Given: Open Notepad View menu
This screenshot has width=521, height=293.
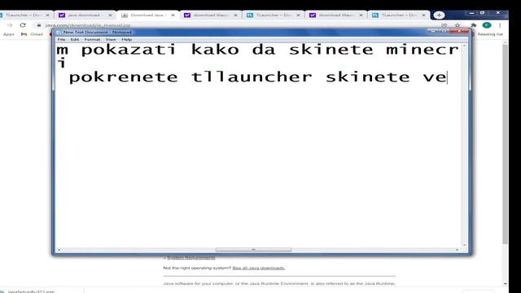Looking at the screenshot, I should click(x=111, y=40).
